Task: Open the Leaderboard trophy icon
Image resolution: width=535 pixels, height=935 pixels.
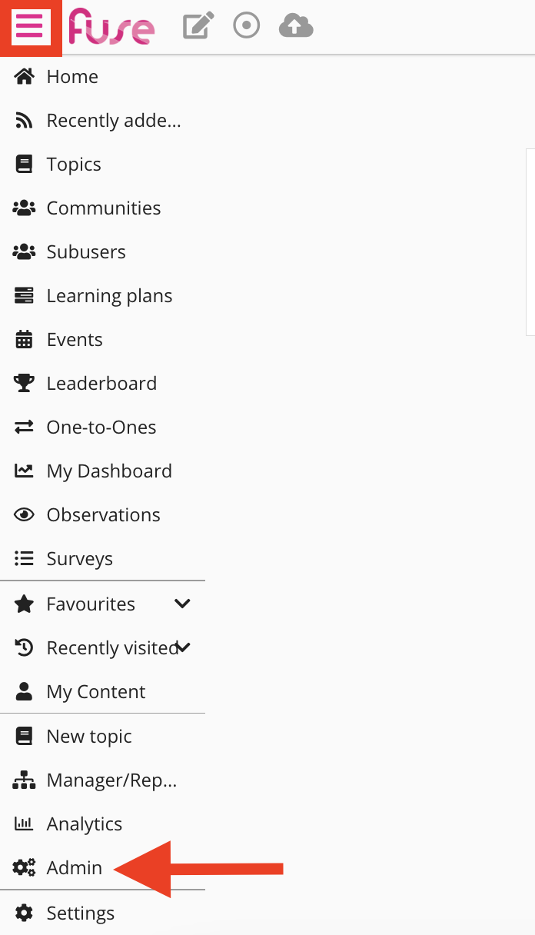Action: pyautogui.click(x=24, y=382)
